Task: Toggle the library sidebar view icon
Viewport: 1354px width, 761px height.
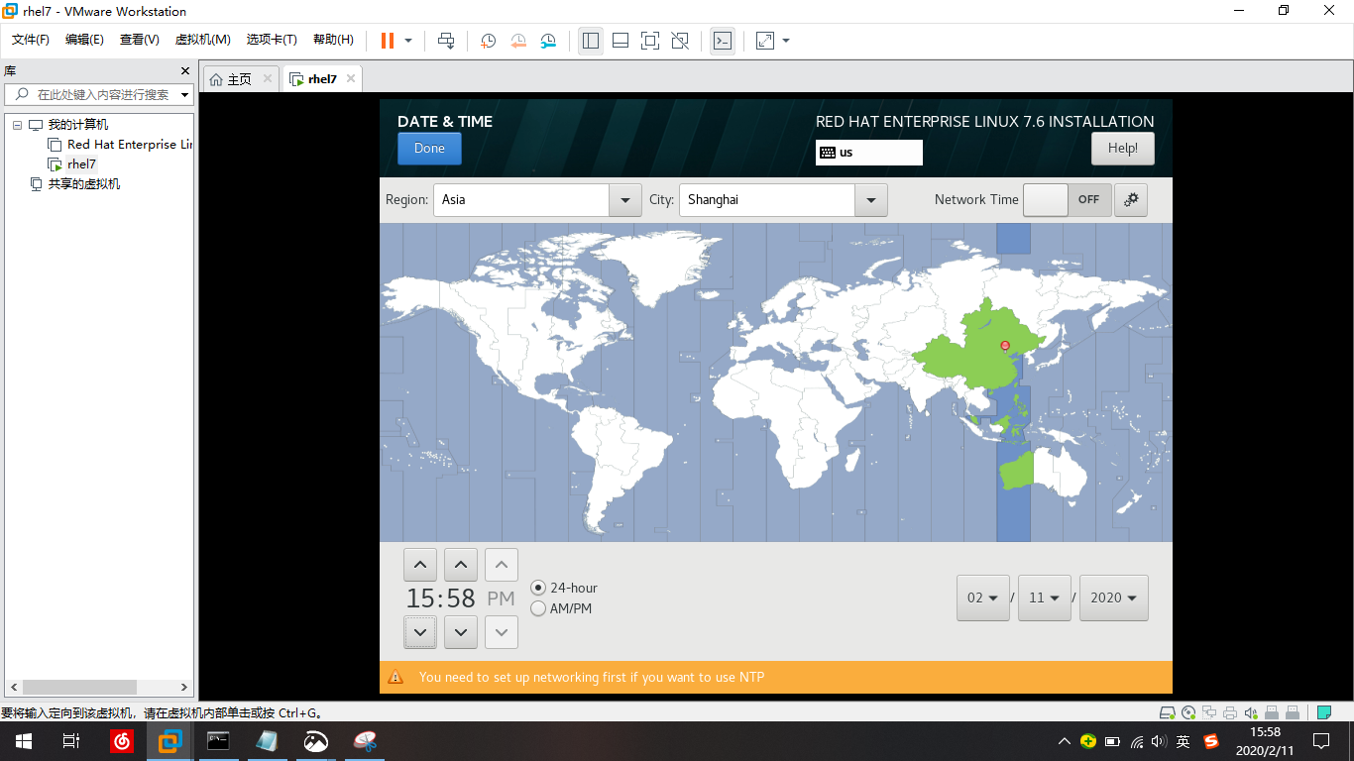Action: click(x=591, y=41)
